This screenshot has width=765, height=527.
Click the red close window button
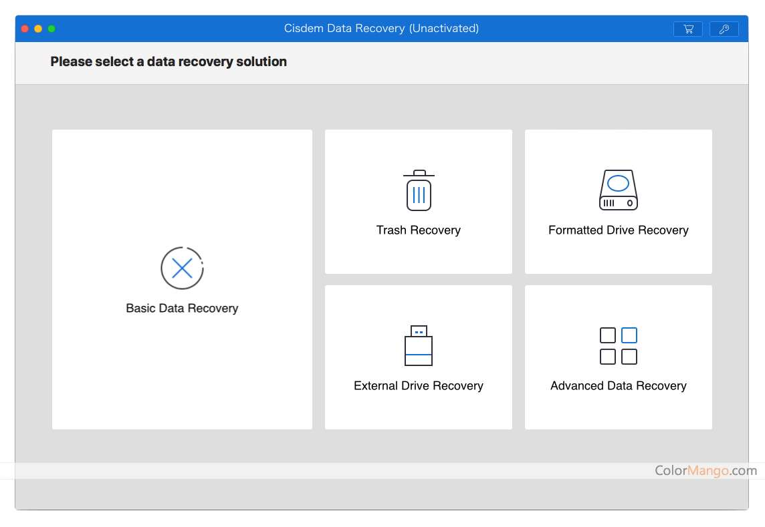point(25,29)
